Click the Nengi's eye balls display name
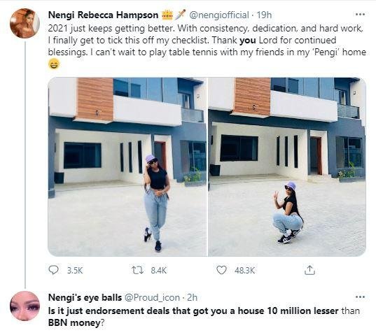 pyautogui.click(x=85, y=297)
